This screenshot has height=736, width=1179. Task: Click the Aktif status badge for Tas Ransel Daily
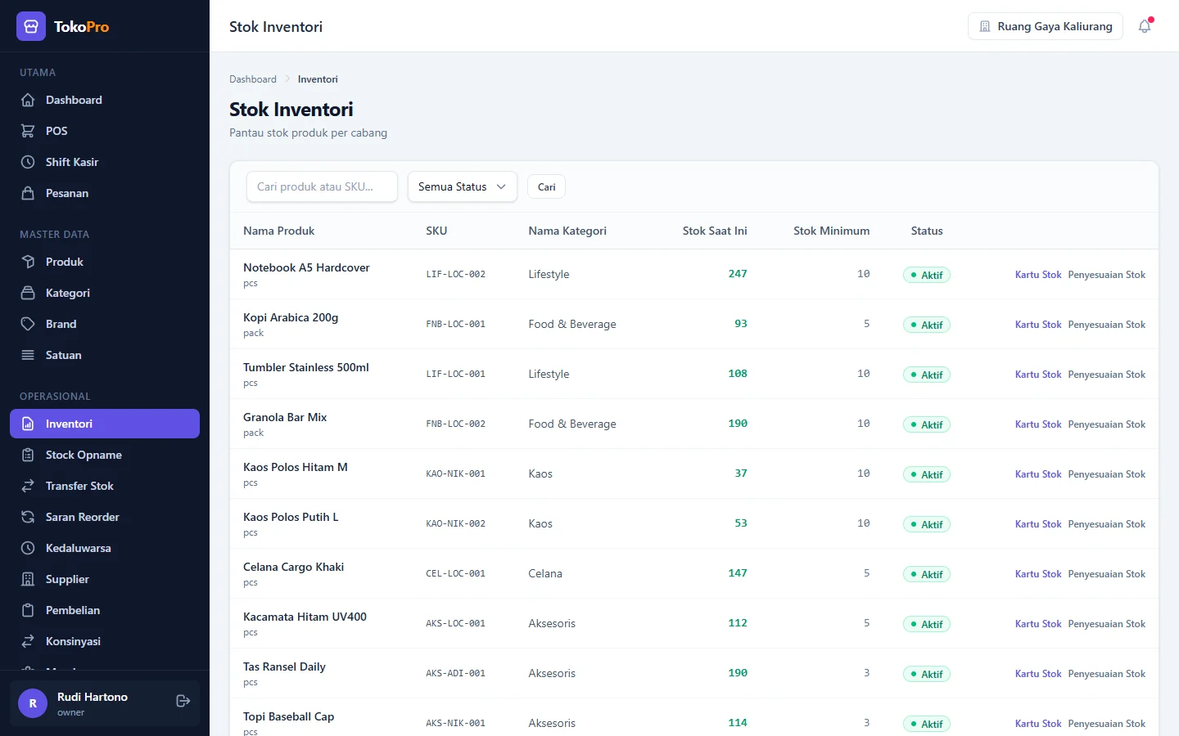927,674
